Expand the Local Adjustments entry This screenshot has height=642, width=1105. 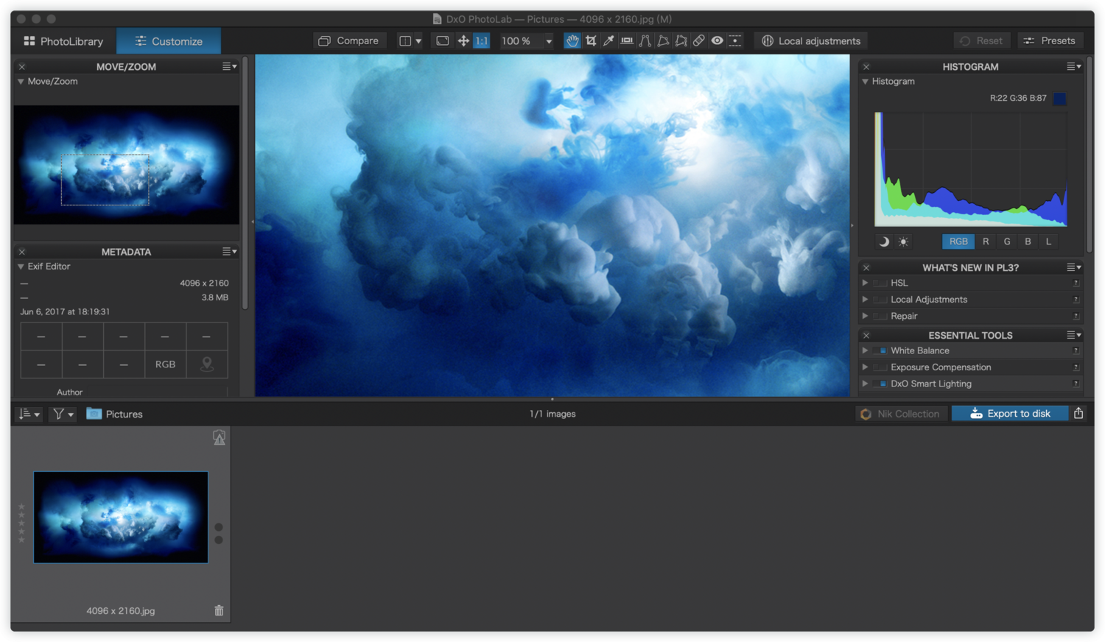(865, 300)
